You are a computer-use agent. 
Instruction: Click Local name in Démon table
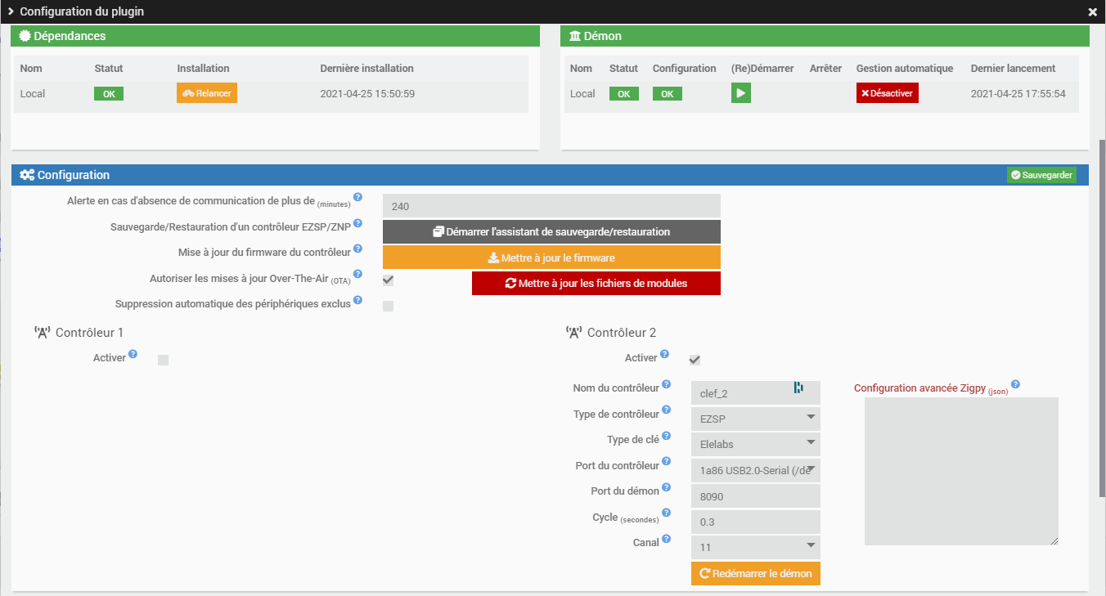[x=582, y=94]
